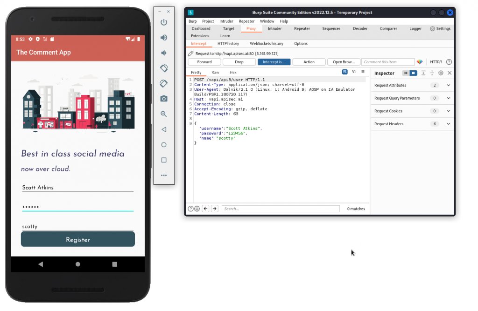Open the Sequencer tab
The width and height of the screenshot is (478, 311).
pyautogui.click(x=331, y=28)
